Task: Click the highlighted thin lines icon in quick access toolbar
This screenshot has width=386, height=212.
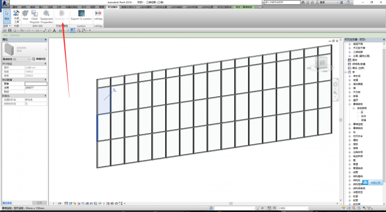Action: (73, 30)
